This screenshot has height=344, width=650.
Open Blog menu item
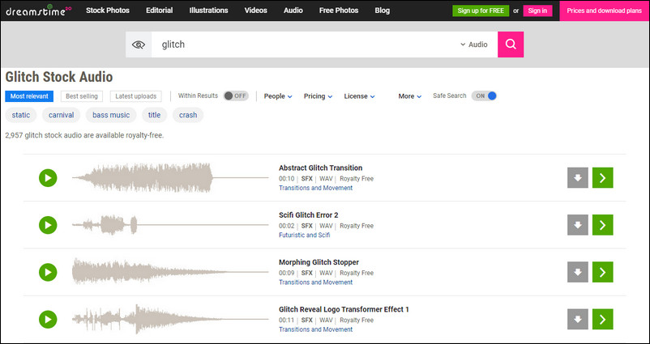click(x=383, y=11)
